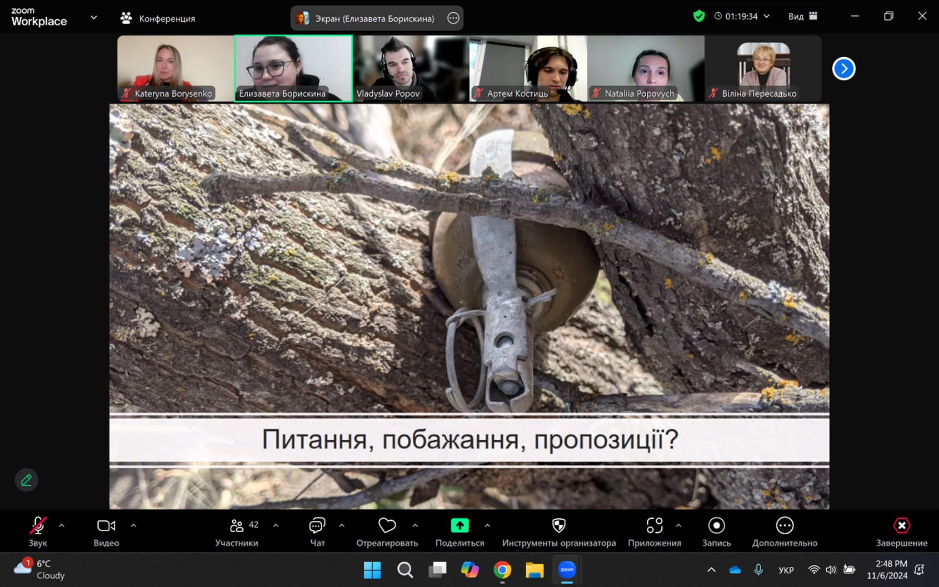Expand audio options arrow beside Звук
Image resolution: width=939 pixels, height=587 pixels.
click(62, 525)
